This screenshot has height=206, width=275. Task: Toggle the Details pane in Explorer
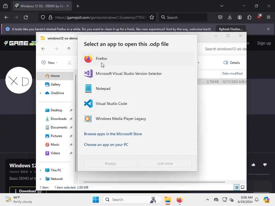pos(232,63)
